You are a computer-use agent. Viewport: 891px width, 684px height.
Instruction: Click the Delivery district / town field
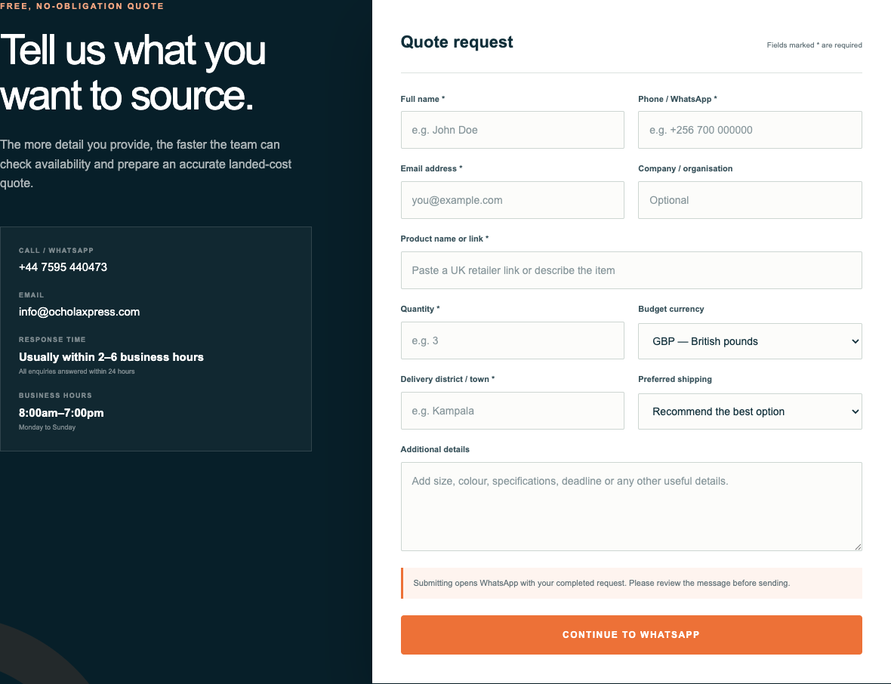click(x=512, y=411)
